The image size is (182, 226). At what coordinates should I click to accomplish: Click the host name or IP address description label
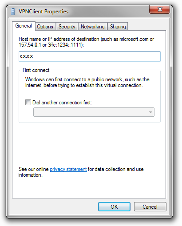86,42
